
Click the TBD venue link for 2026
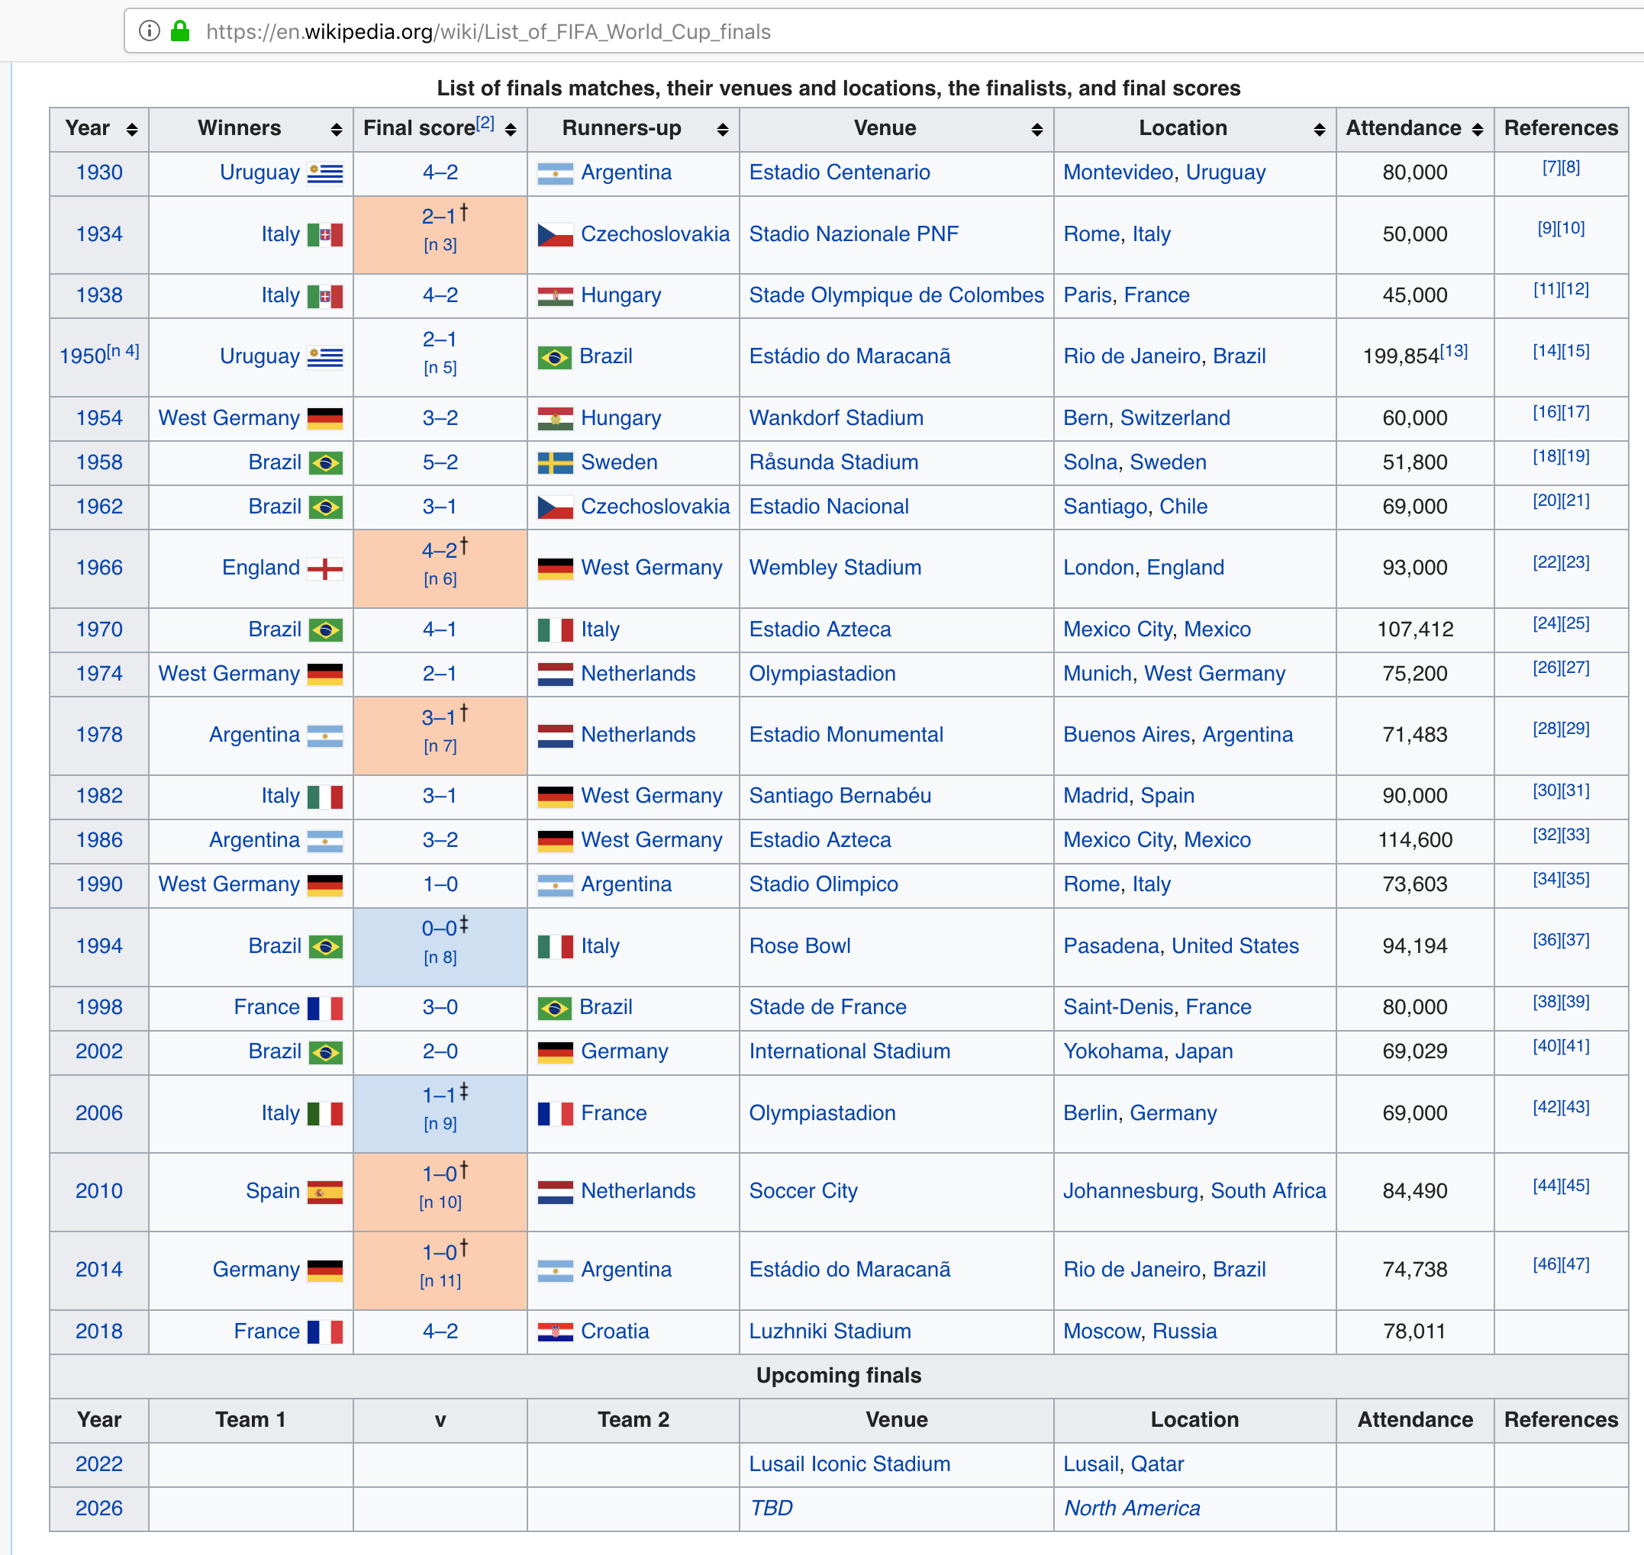click(x=771, y=1508)
